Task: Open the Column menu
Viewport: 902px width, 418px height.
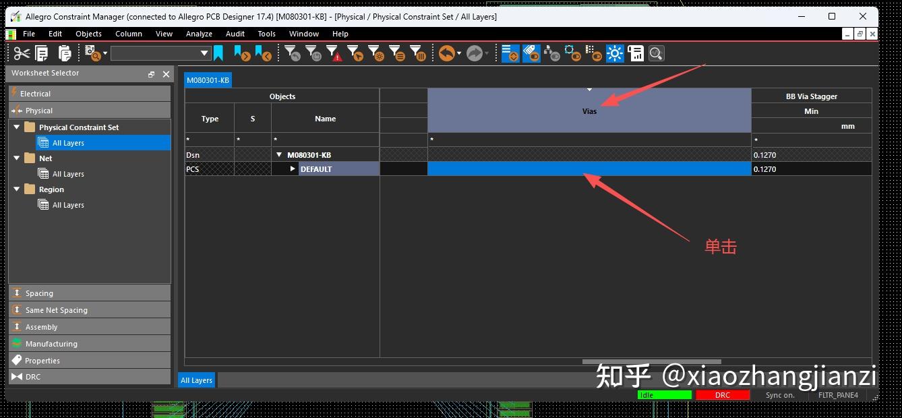Action: click(129, 34)
